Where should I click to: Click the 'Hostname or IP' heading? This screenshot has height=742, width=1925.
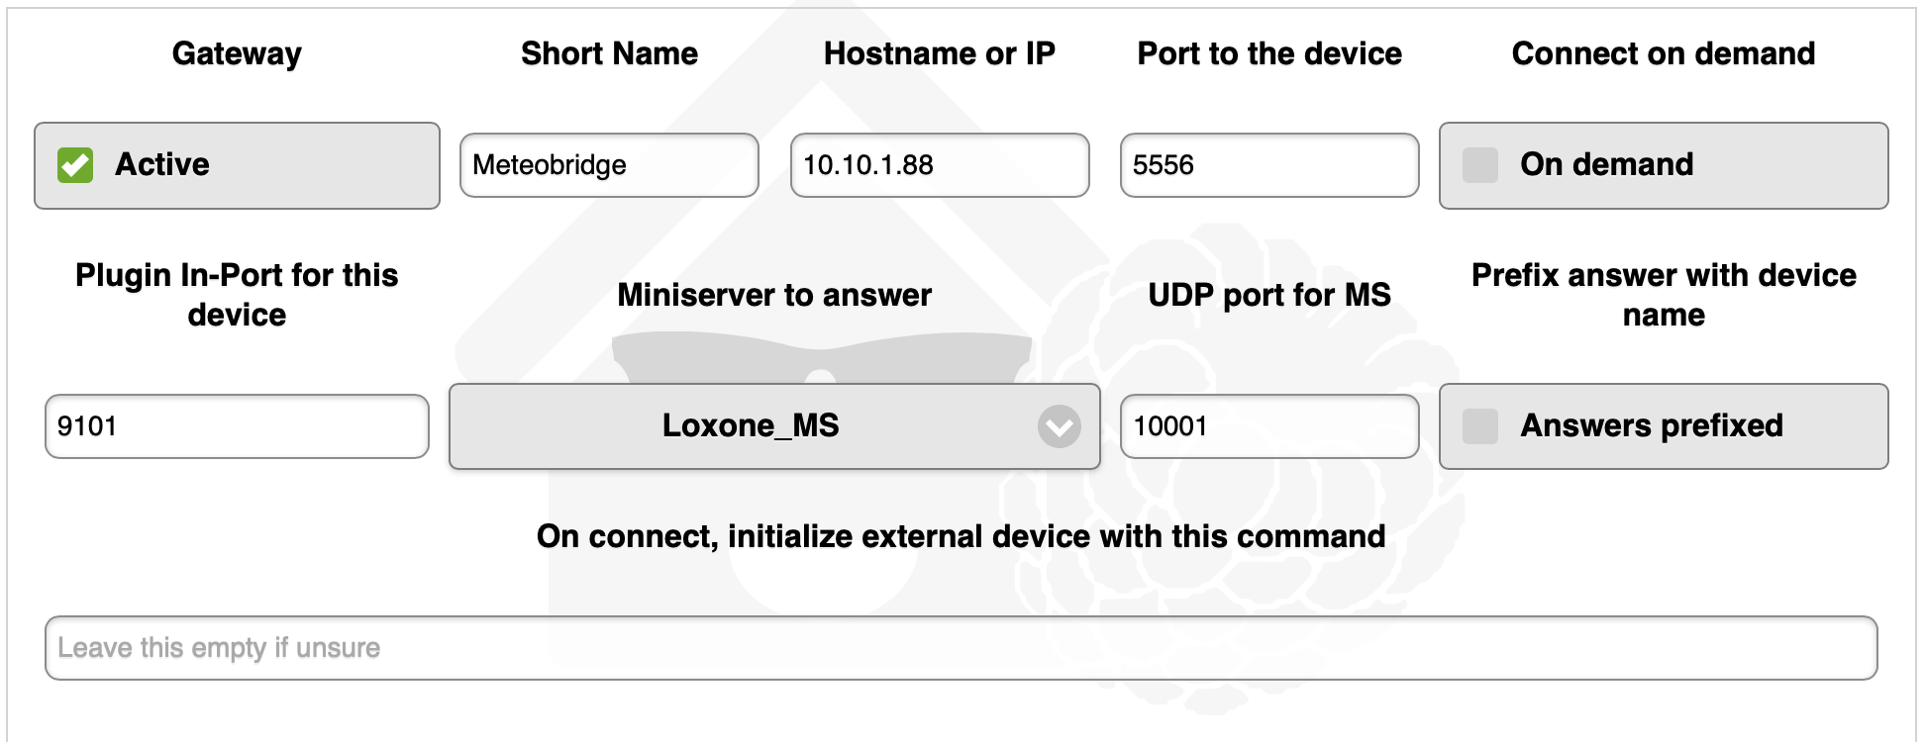[939, 53]
